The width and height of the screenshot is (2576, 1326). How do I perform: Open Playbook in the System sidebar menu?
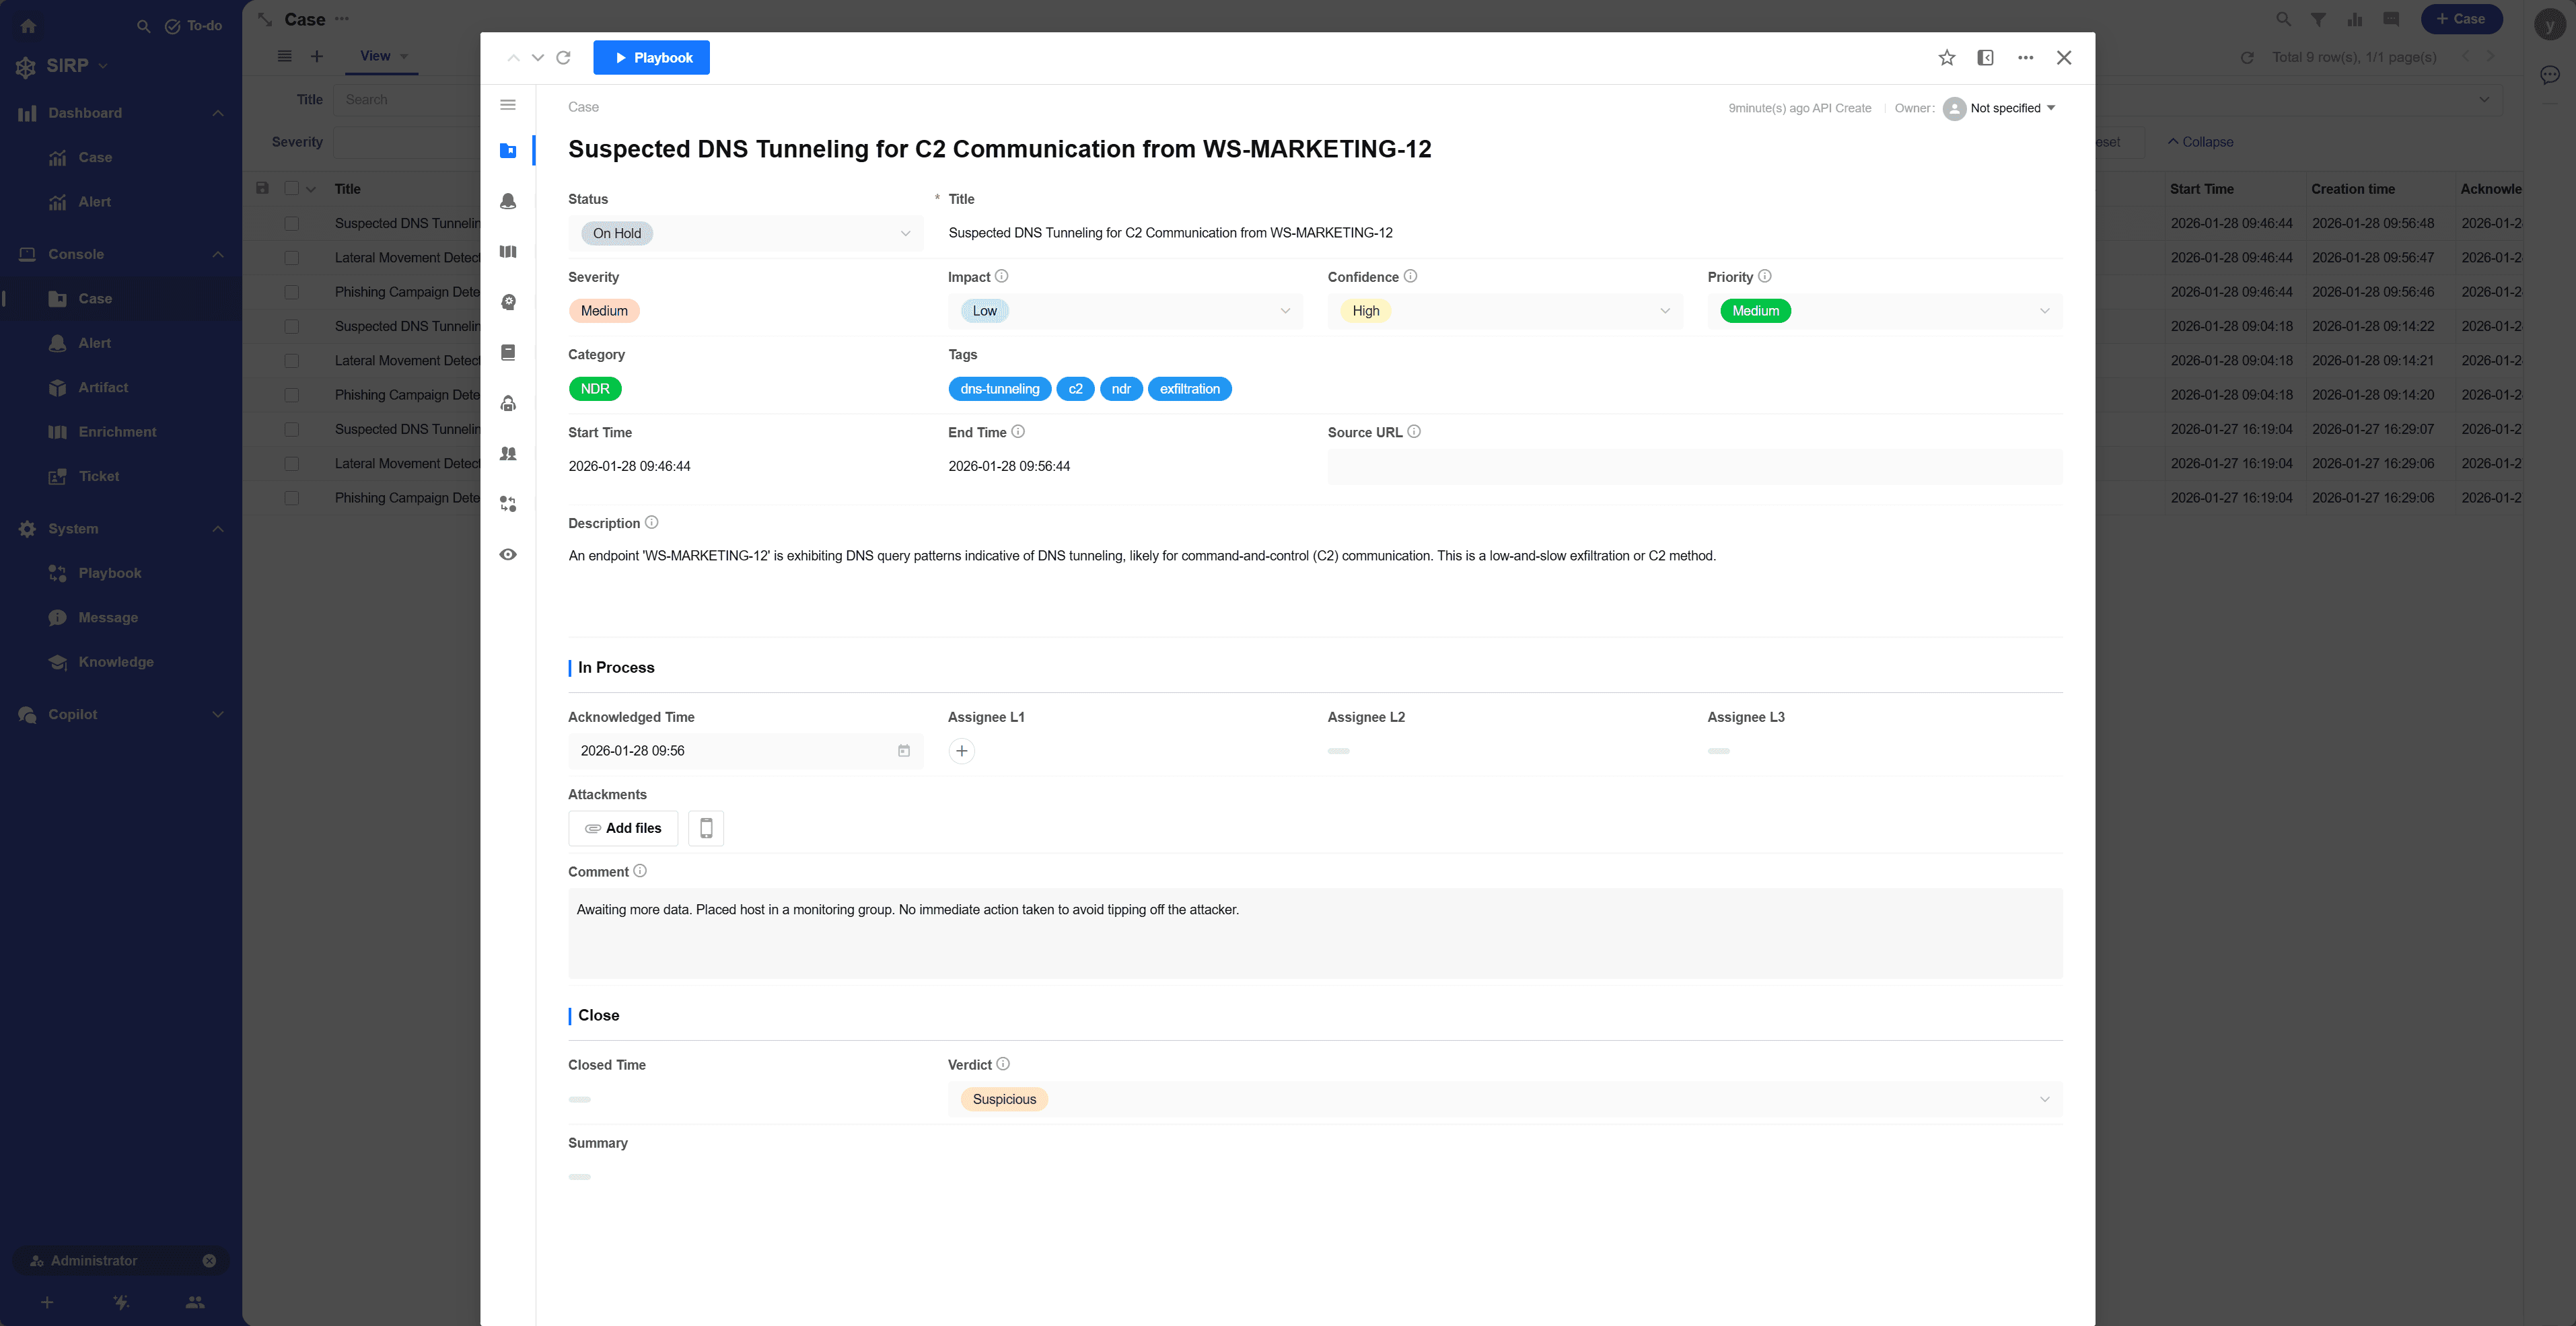(x=109, y=573)
